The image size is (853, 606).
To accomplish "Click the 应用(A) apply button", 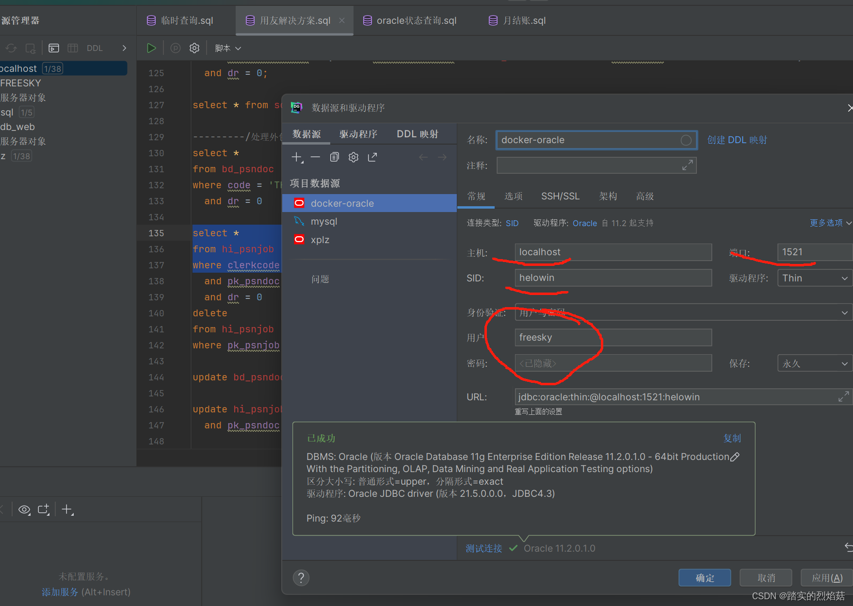I will (x=827, y=578).
